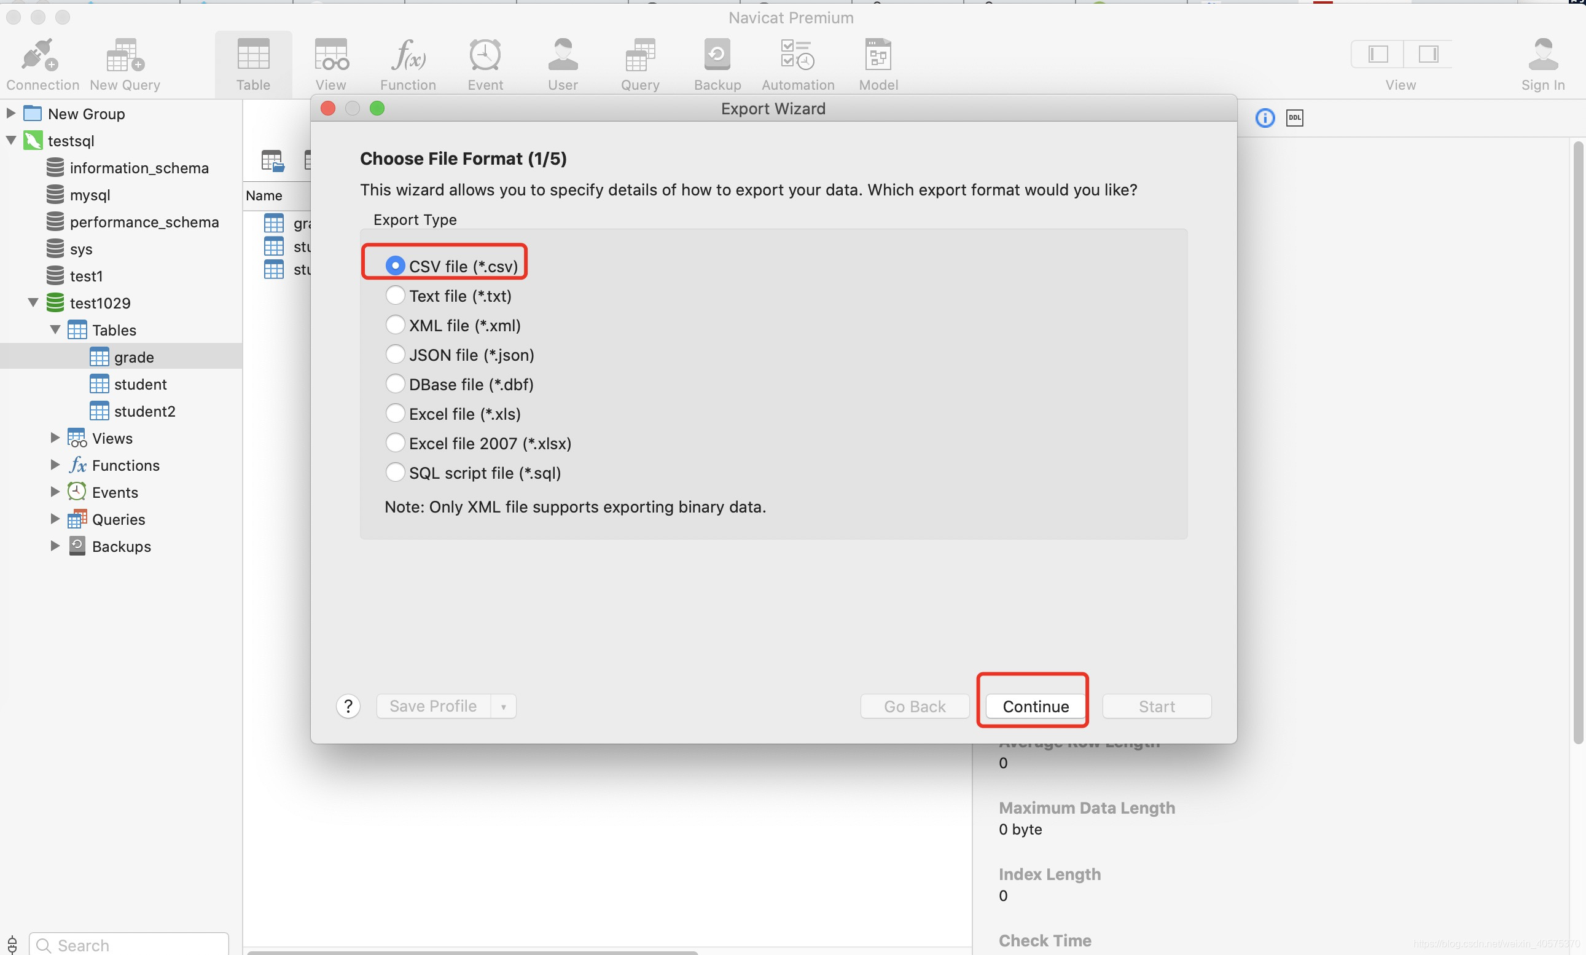
Task: Collapse the test1029 database node
Action: 33,302
